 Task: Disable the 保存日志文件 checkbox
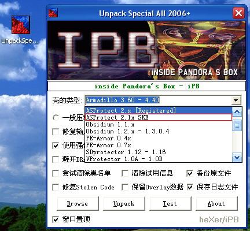pos(190,187)
